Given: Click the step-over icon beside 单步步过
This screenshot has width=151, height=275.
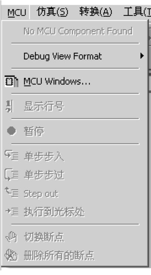Looking at the screenshot, I should (11, 175).
